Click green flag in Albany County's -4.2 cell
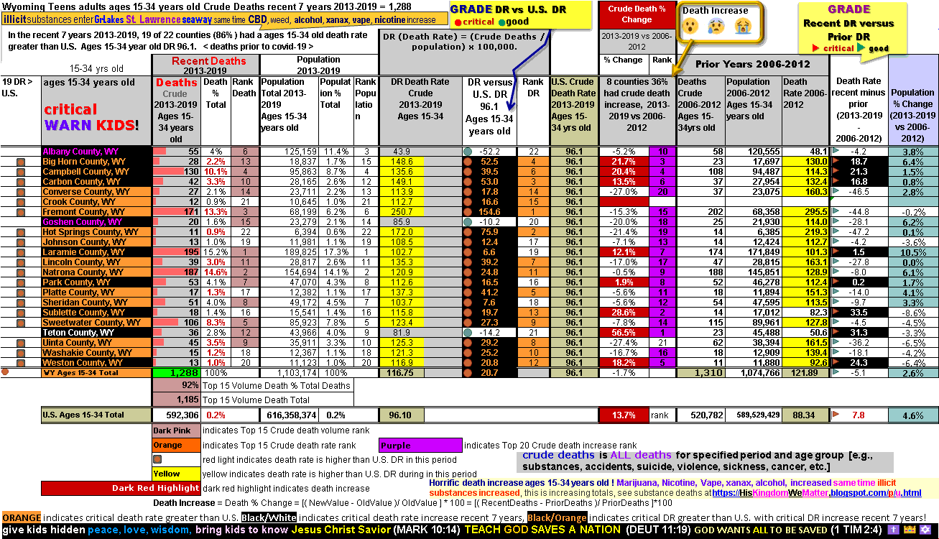The width and height of the screenshot is (939, 539). pos(836,152)
